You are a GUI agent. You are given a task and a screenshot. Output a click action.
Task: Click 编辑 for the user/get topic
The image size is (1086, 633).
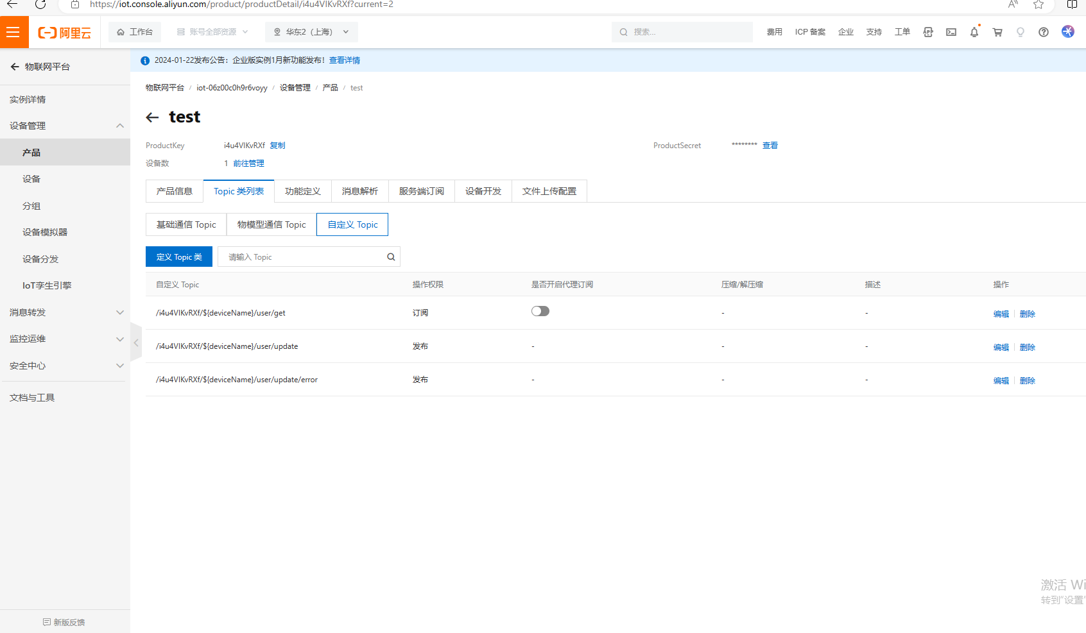click(1001, 314)
